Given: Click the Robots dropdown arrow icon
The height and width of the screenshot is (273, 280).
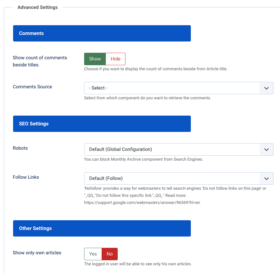Looking at the screenshot, I should pyautogui.click(x=266, y=149).
